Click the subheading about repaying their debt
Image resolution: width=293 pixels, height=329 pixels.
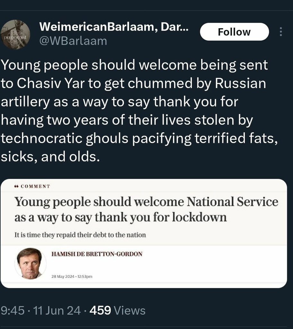(80, 235)
